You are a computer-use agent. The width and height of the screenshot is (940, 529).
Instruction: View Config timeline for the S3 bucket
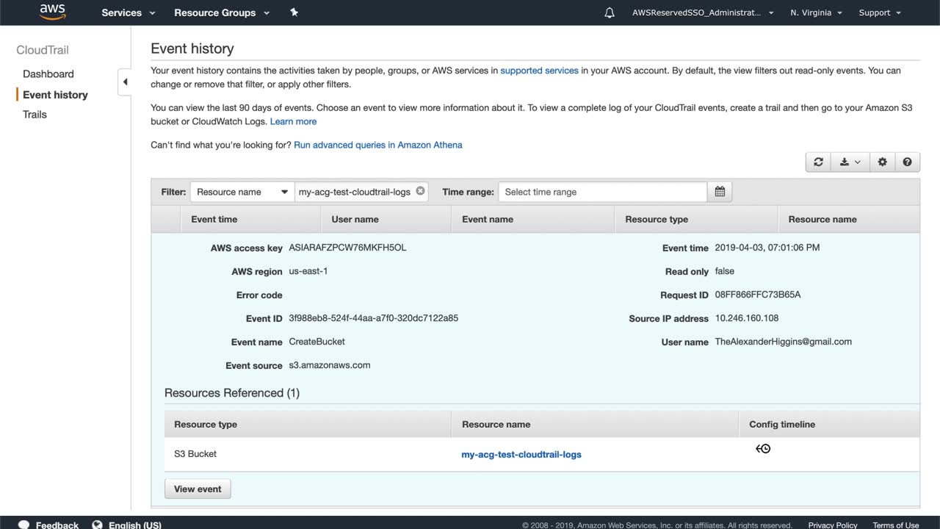pos(763,449)
